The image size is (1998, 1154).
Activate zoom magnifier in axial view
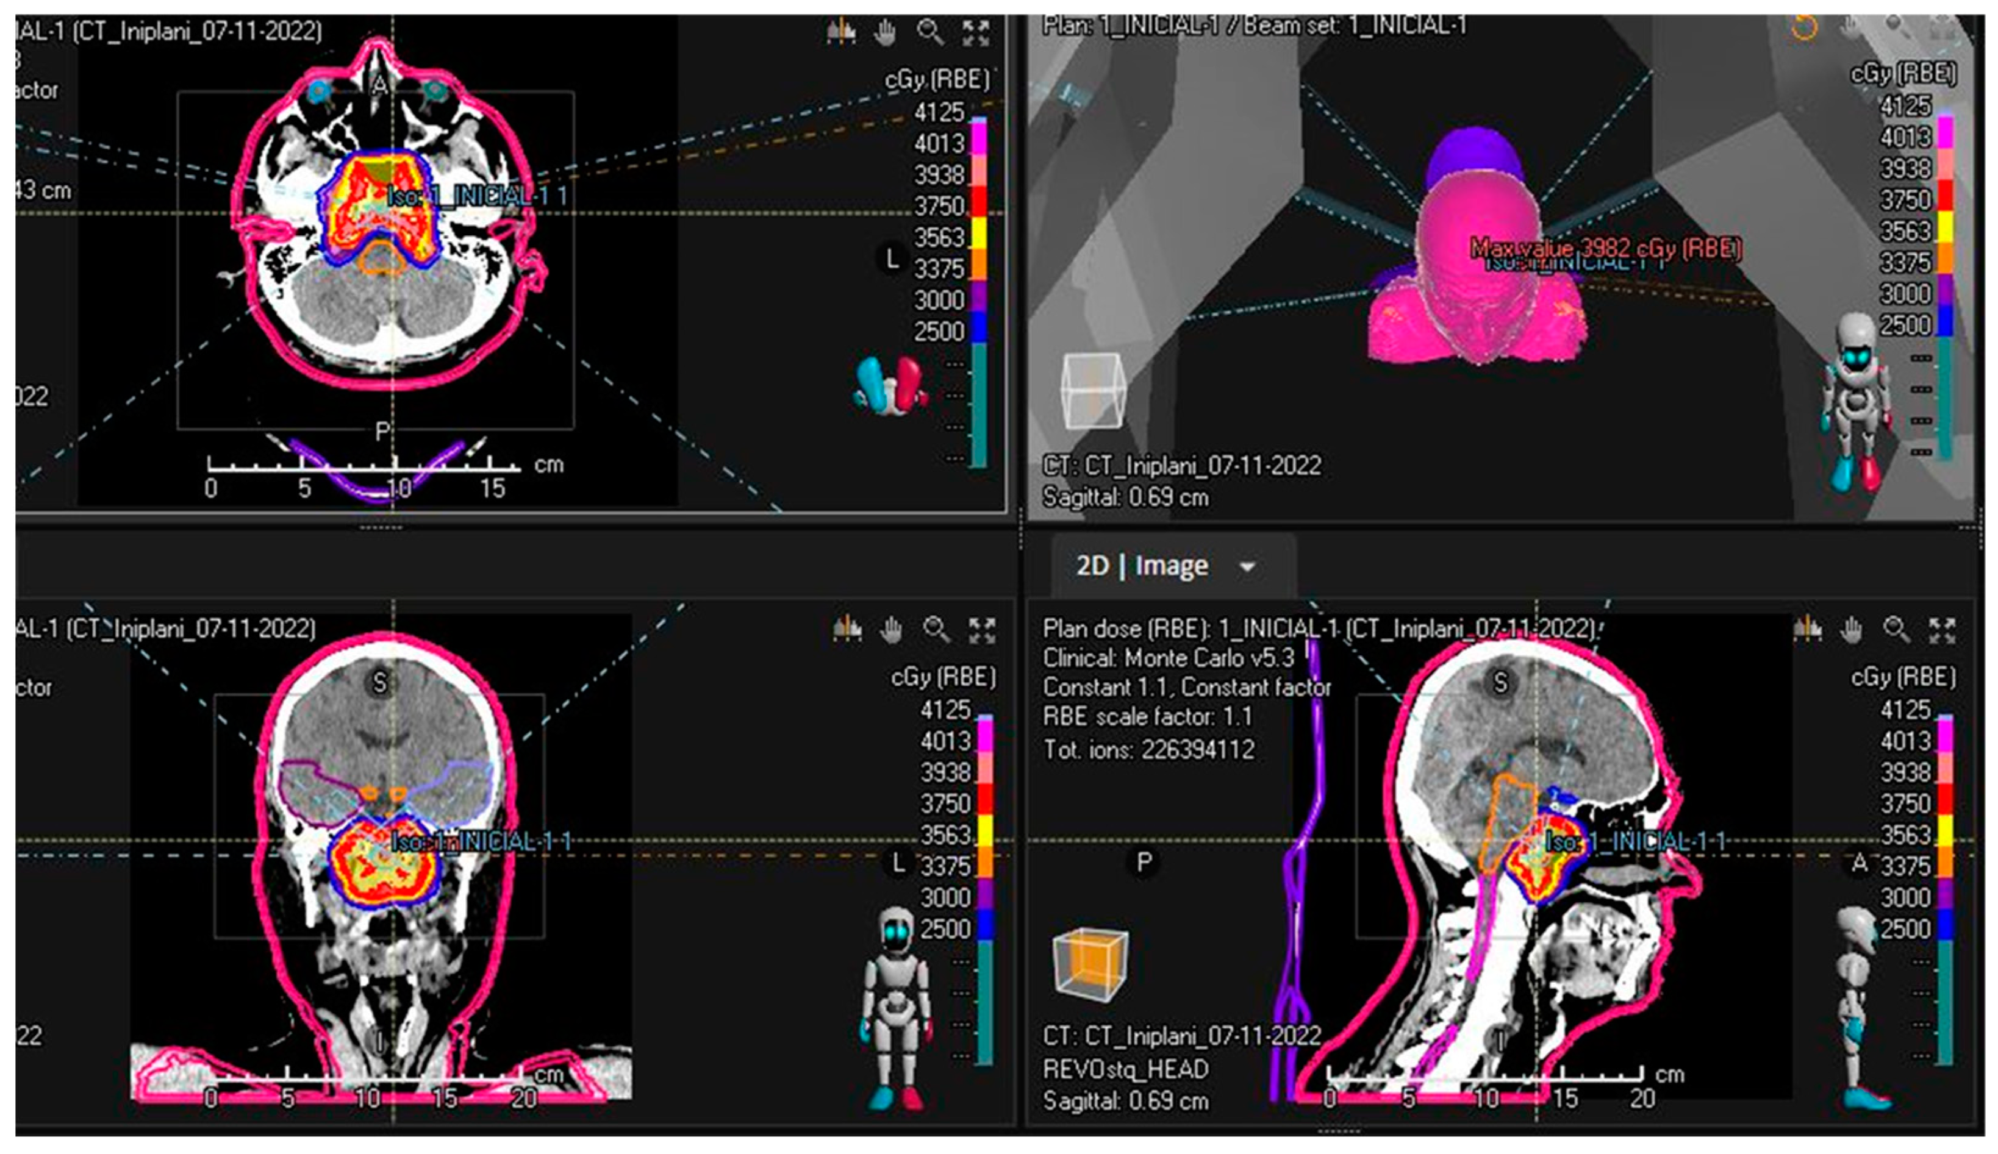coord(929,32)
